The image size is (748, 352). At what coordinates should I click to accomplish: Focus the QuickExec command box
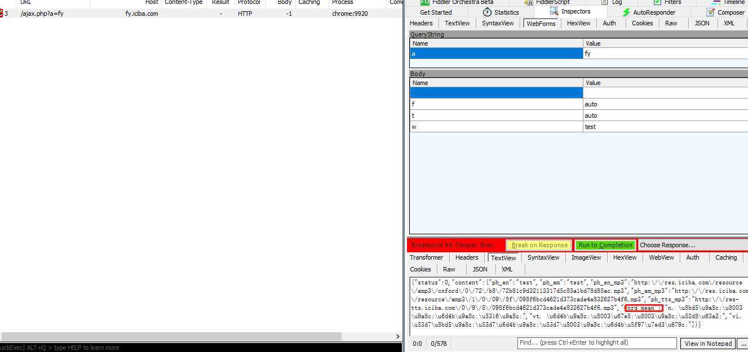tap(201, 347)
